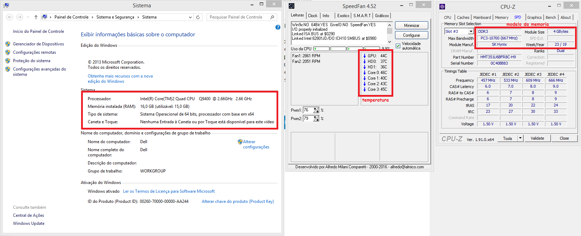The image size is (581, 236).
Task: Select the Gráficos tab in SpeedFan
Action: pyautogui.click(x=382, y=16)
